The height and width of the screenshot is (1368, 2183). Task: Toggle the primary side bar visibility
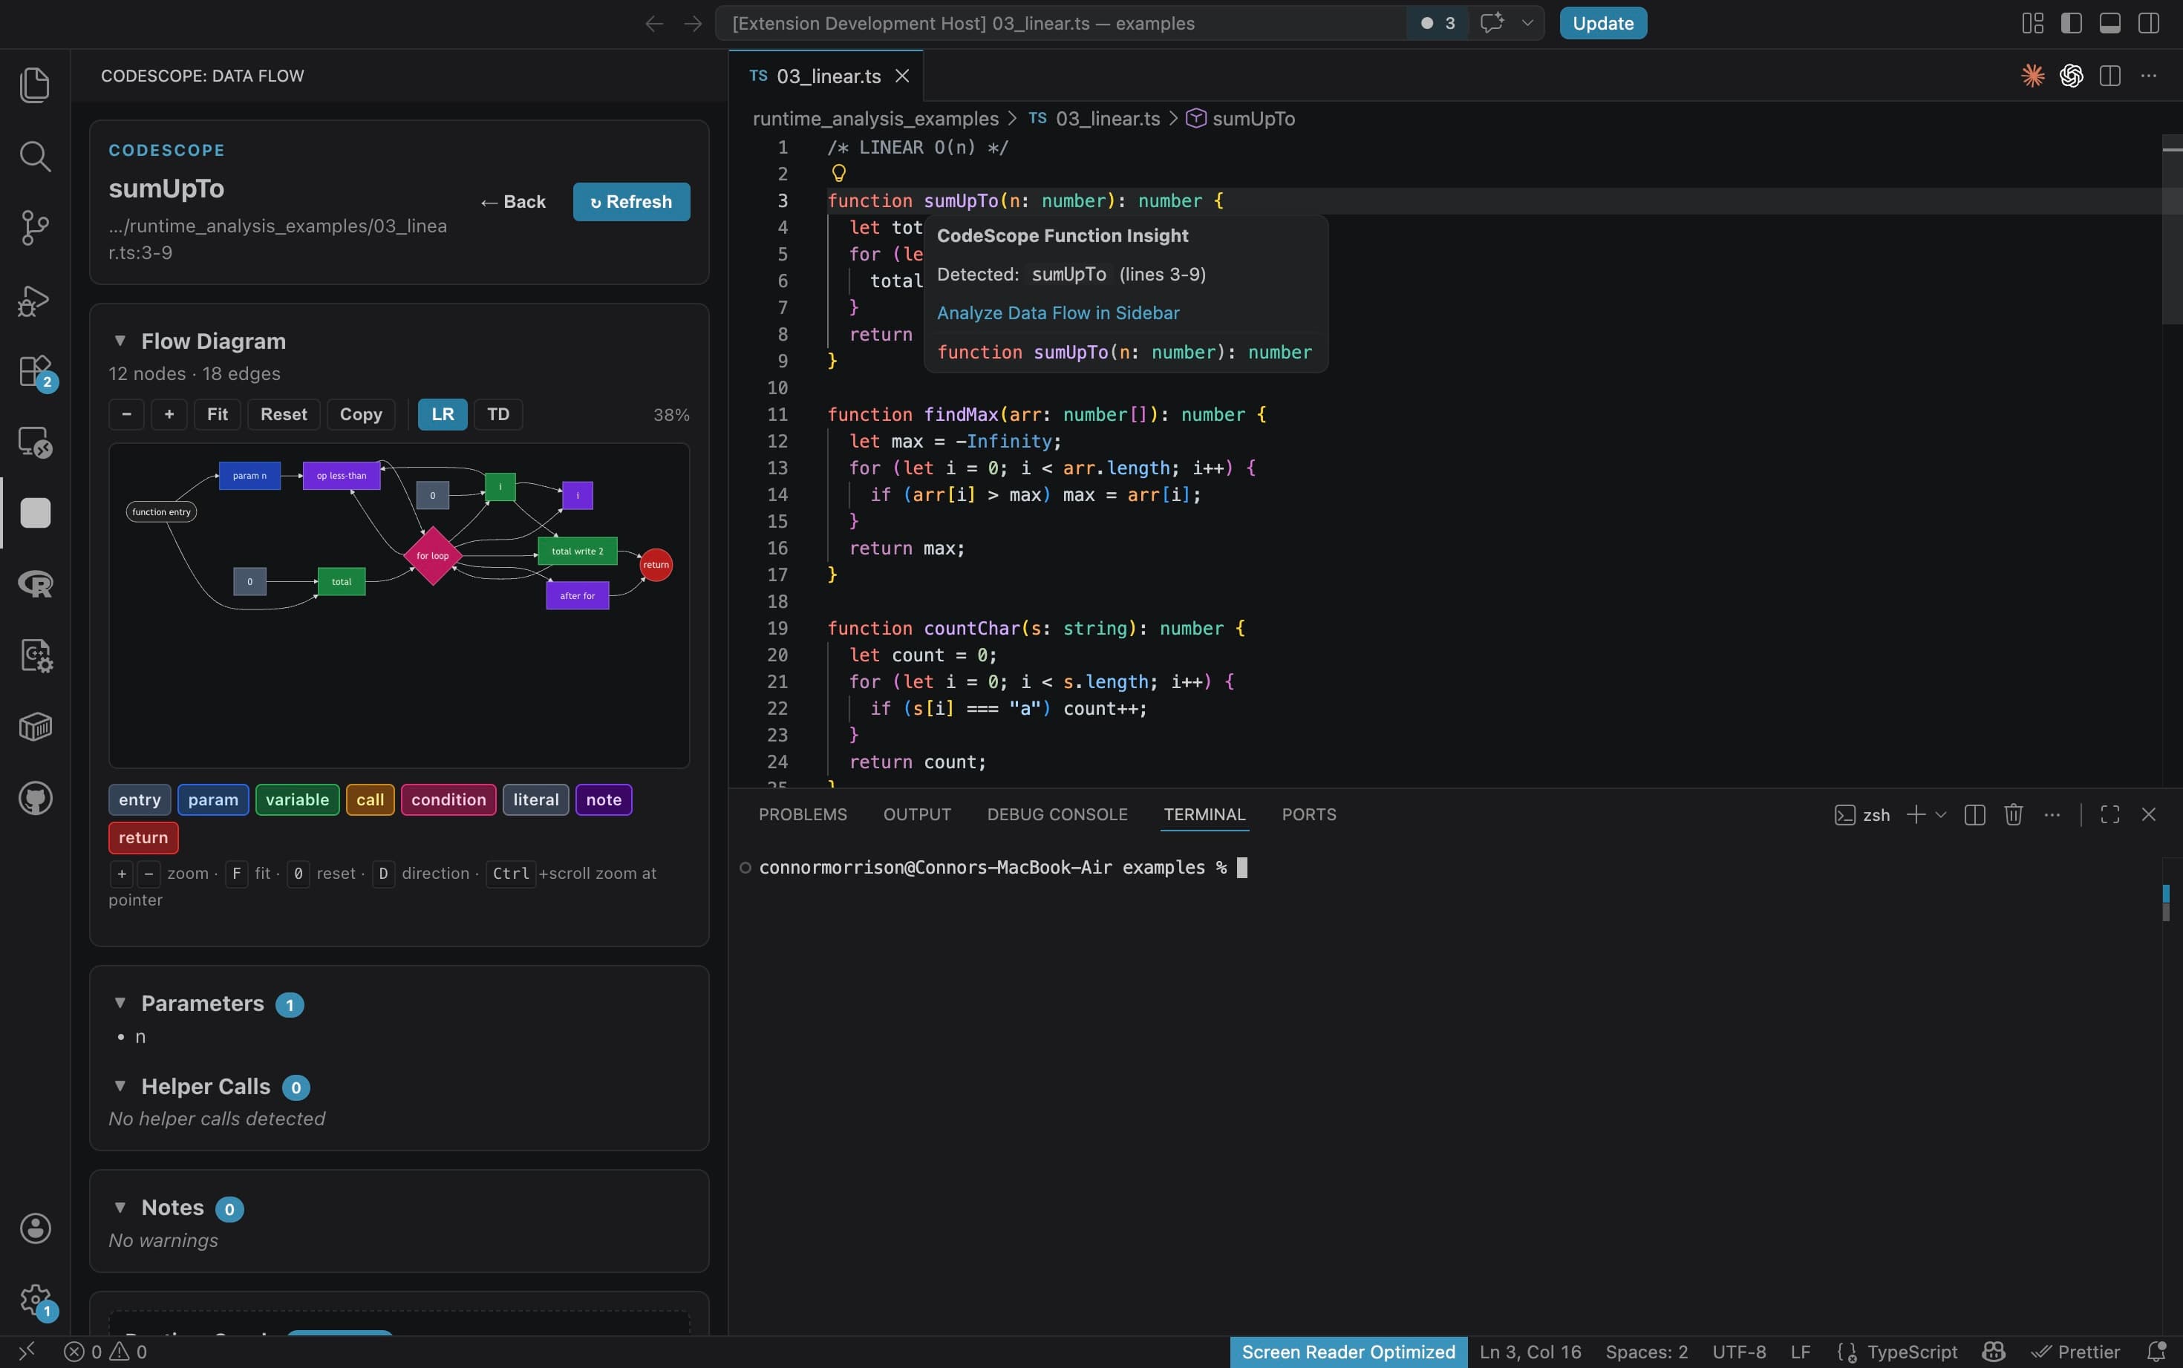[x=2071, y=24]
